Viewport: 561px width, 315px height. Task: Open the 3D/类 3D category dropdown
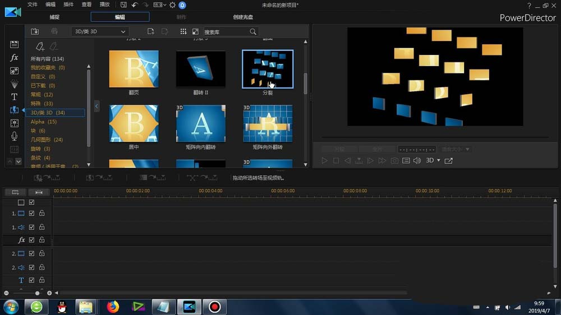[x=99, y=31]
